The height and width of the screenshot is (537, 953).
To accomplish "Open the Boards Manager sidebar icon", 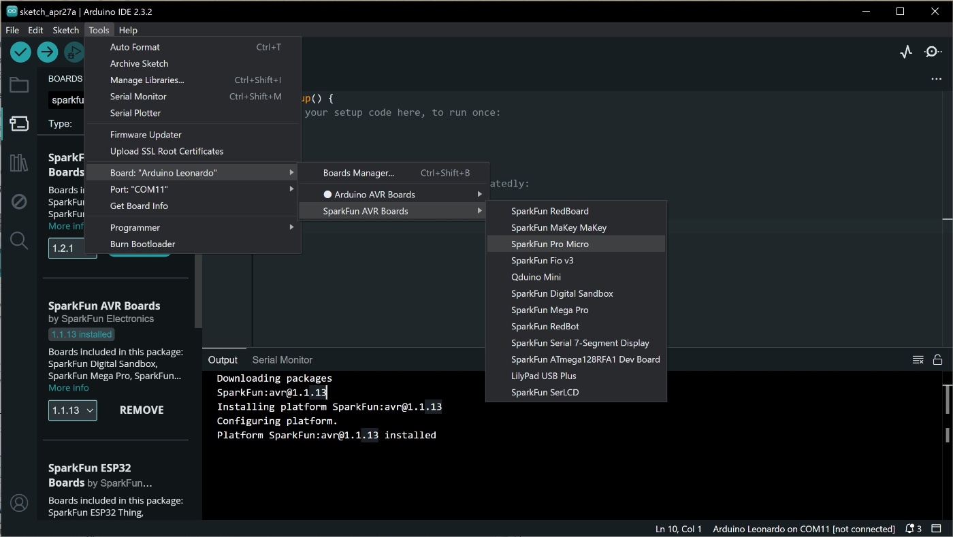I will coord(19,123).
